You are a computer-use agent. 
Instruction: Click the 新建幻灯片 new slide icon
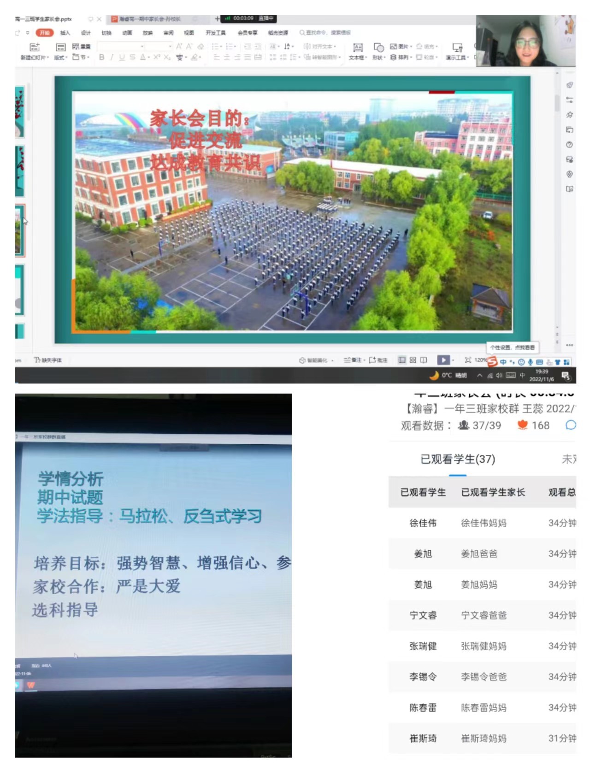pos(34,47)
